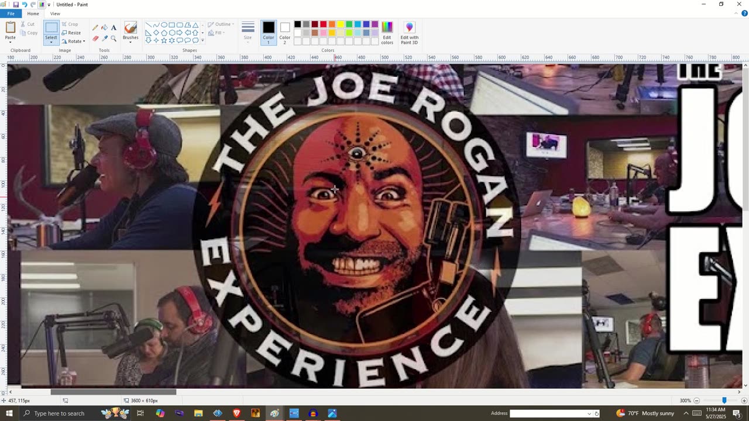This screenshot has height=421, width=749.
Task: Show hidden system tray icons
Action: point(686,413)
